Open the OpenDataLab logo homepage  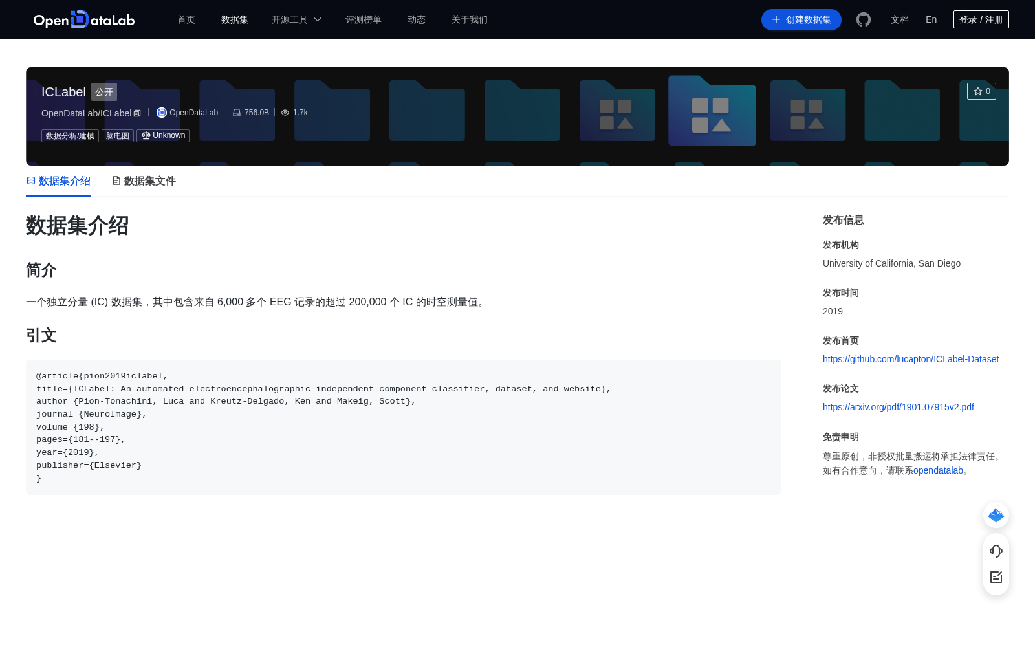[84, 19]
